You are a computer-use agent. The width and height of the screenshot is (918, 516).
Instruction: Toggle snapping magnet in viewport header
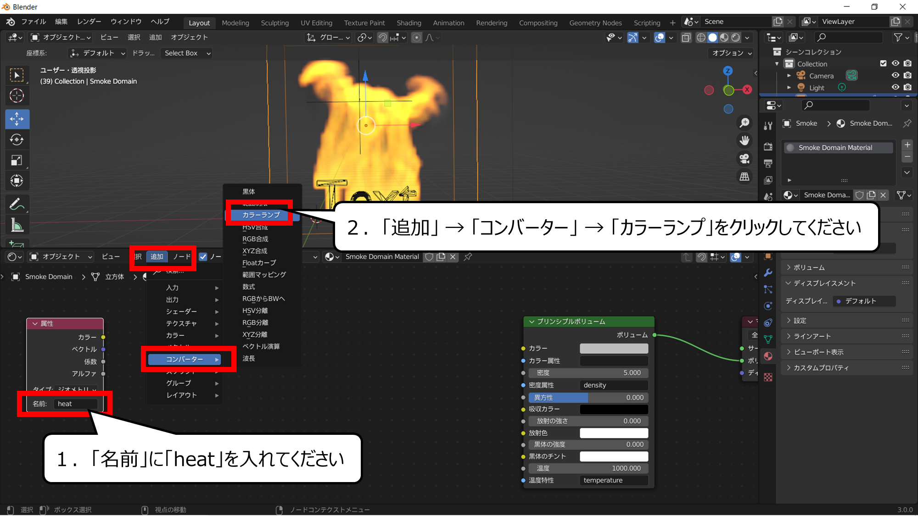(x=382, y=38)
